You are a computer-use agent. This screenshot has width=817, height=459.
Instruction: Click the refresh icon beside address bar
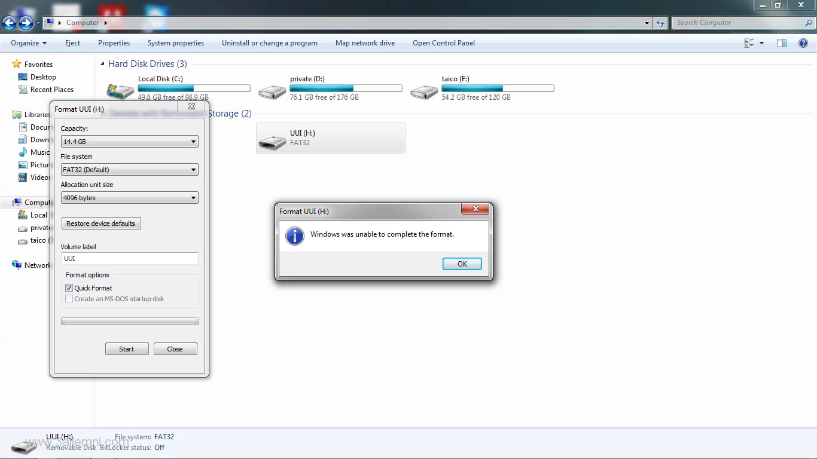click(x=660, y=23)
